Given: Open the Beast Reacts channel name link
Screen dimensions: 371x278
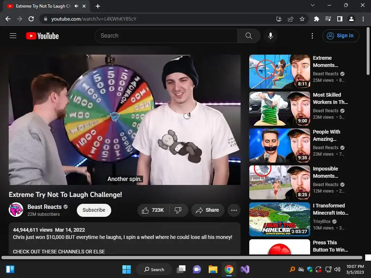Looking at the screenshot, I should click(45, 207).
